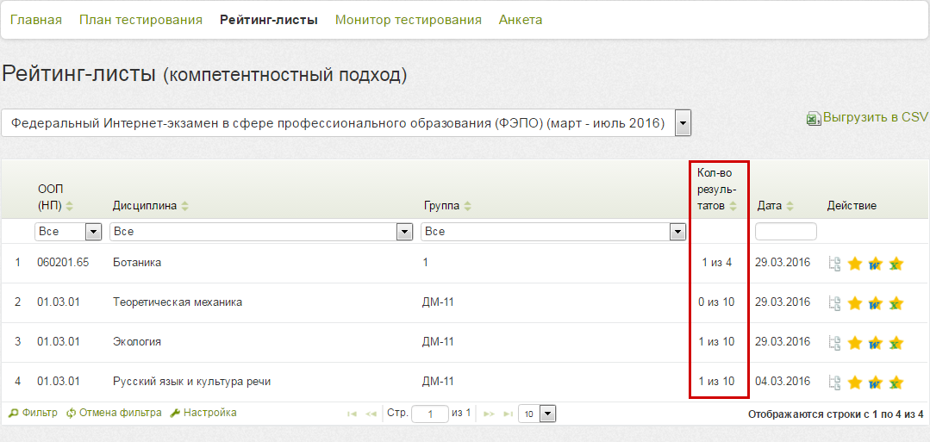930x442 pixels.
Task: Click Теоретическая механика cell
Action: [x=178, y=302]
